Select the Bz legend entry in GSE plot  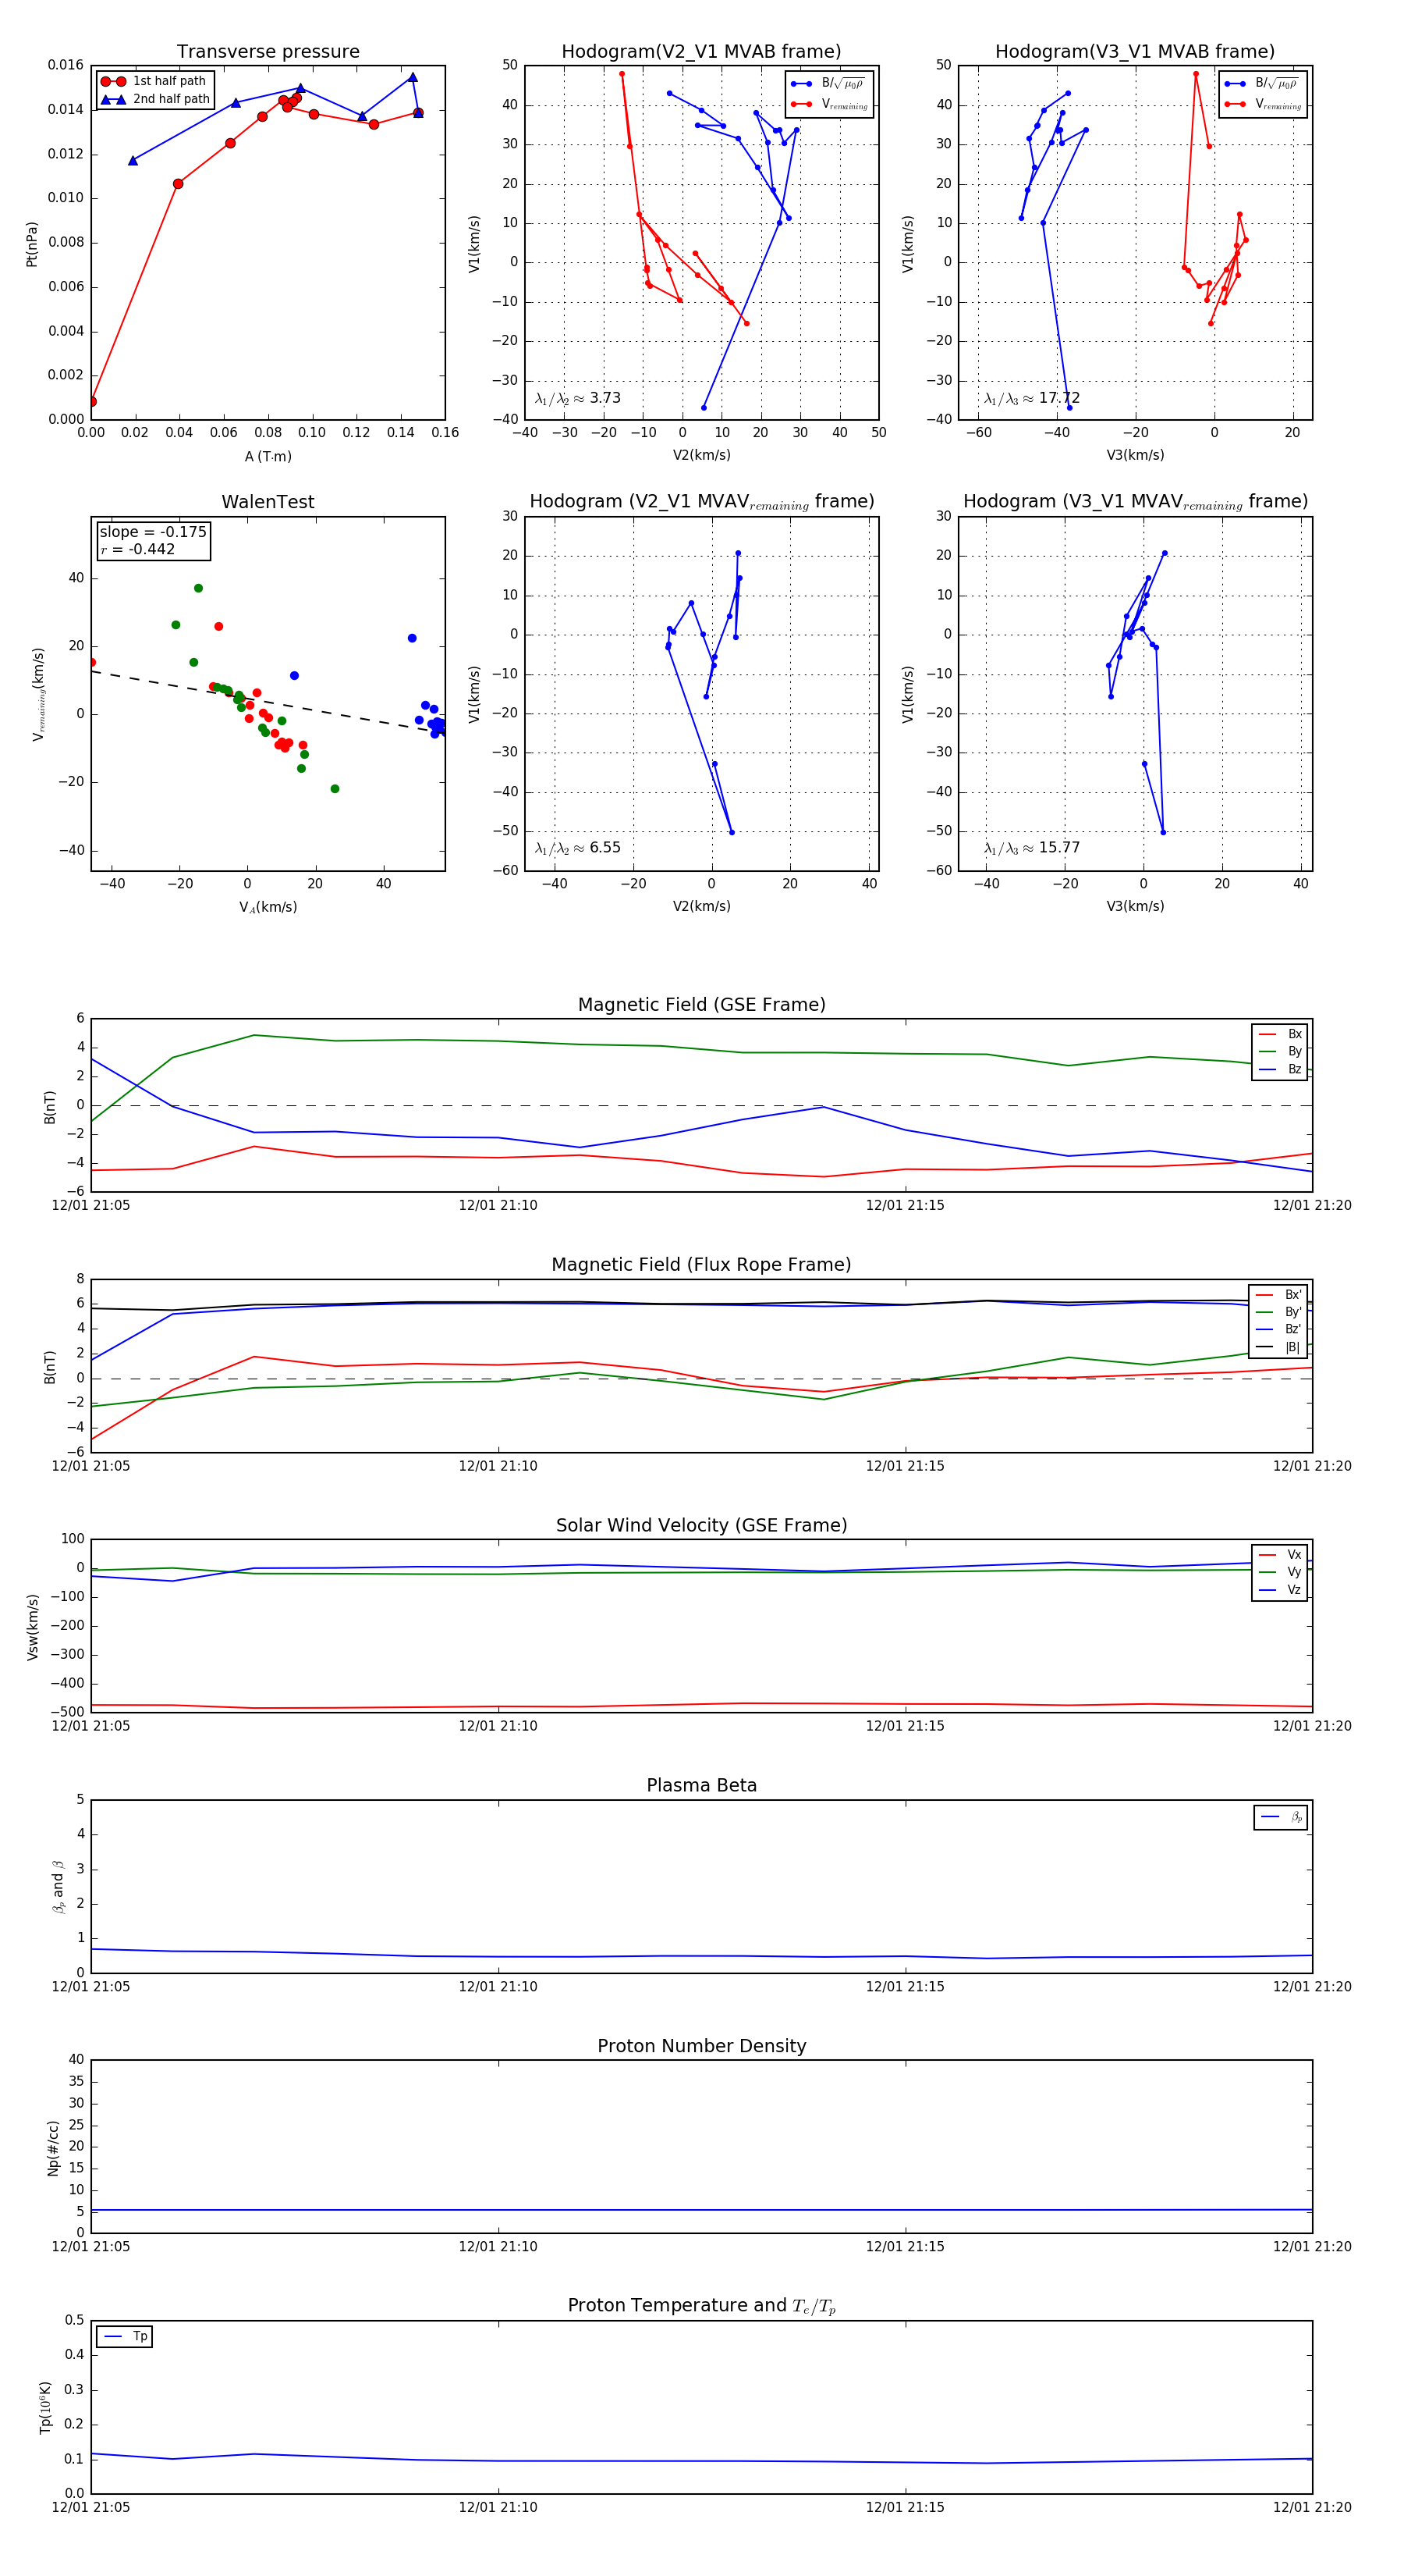tap(1280, 1069)
